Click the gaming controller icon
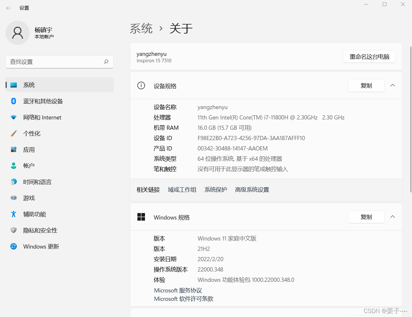The height and width of the screenshot is (317, 412). coord(14,198)
